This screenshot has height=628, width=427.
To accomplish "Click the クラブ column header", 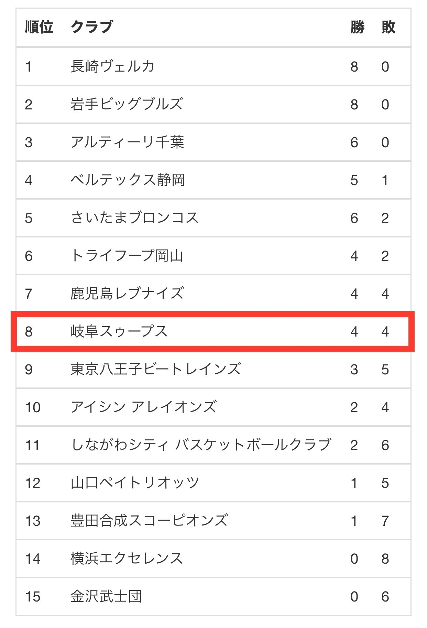I will [91, 27].
